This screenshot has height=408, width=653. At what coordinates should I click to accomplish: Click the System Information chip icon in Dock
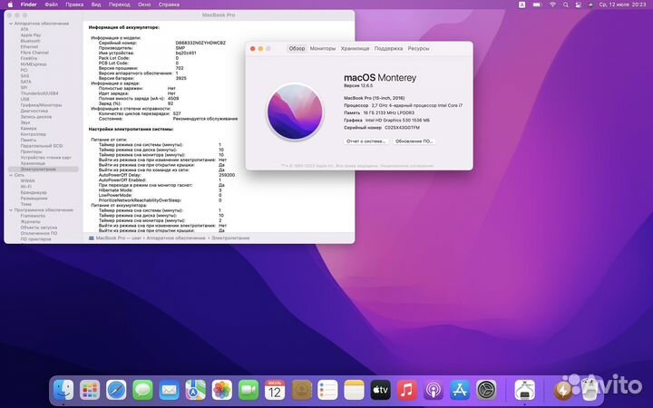[x=525, y=390]
